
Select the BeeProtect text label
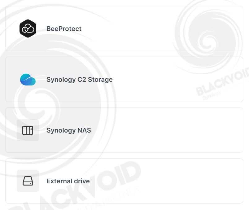point(64,29)
